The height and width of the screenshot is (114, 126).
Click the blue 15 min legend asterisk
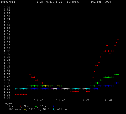click(54, 106)
